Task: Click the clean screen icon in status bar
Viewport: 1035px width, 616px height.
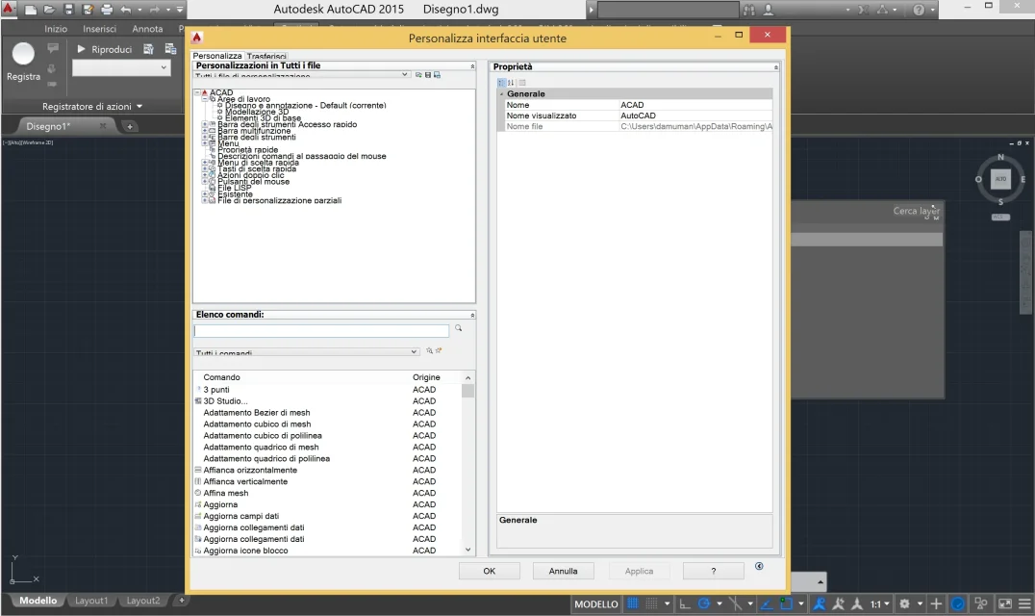Action: [x=1004, y=603]
